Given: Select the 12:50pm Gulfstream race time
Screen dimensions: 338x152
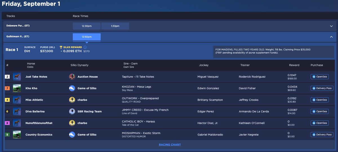Looking at the screenshot, I should click(x=86, y=37).
